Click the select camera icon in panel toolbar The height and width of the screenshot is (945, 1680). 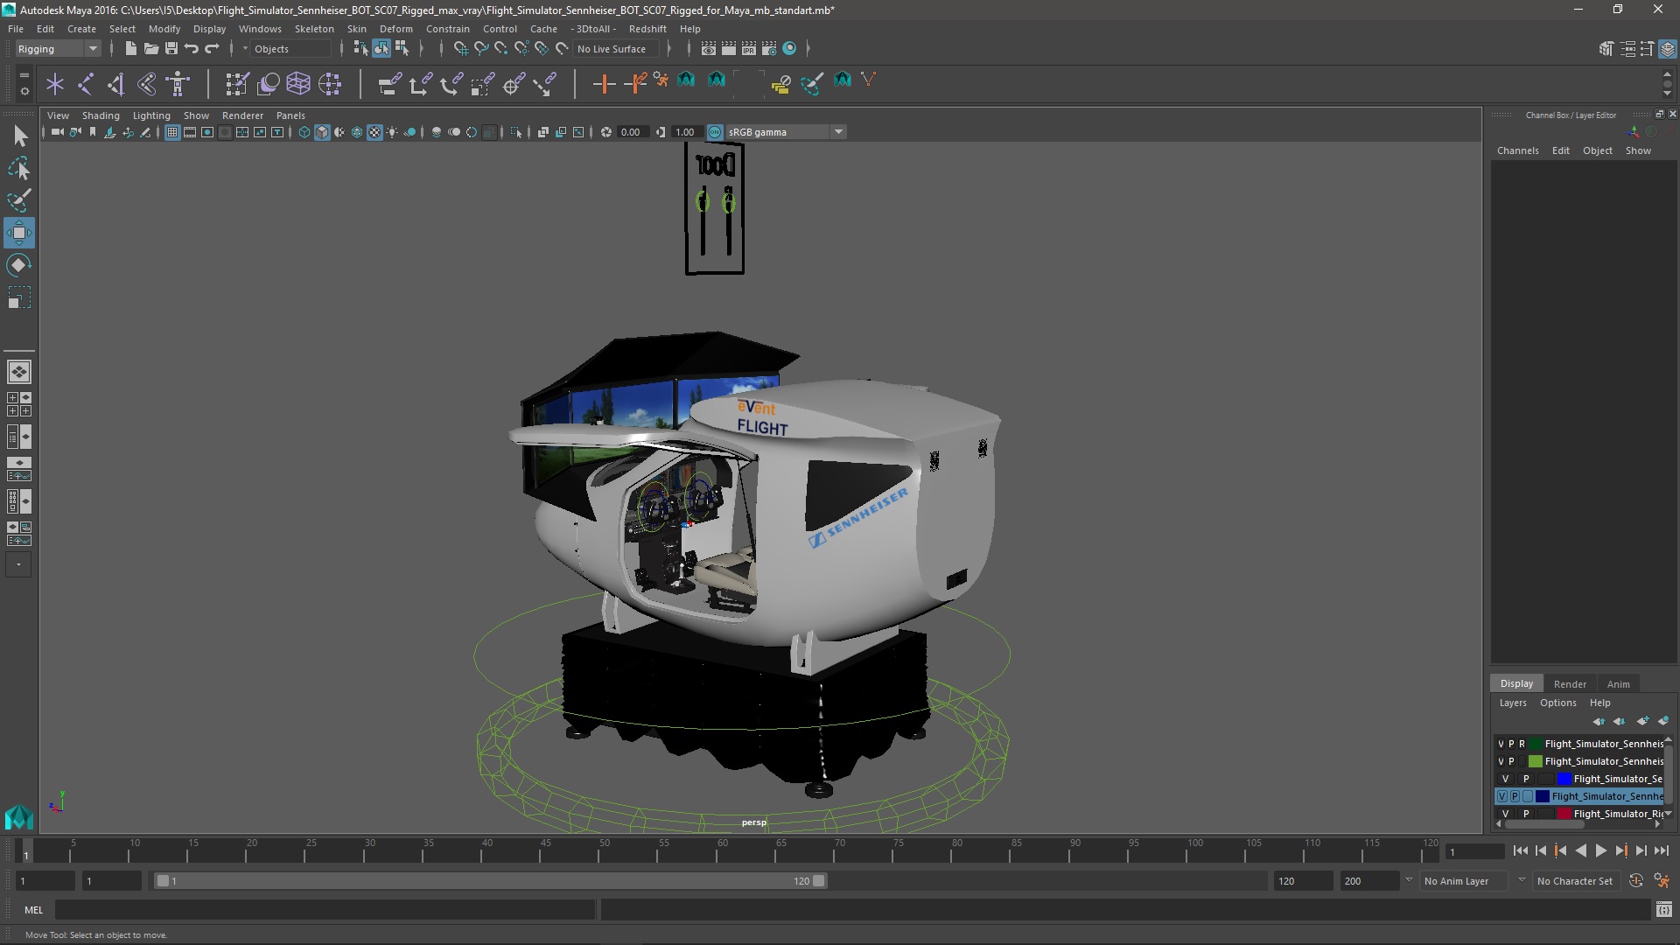point(57,132)
